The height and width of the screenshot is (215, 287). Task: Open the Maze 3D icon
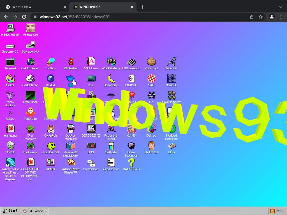point(172,78)
